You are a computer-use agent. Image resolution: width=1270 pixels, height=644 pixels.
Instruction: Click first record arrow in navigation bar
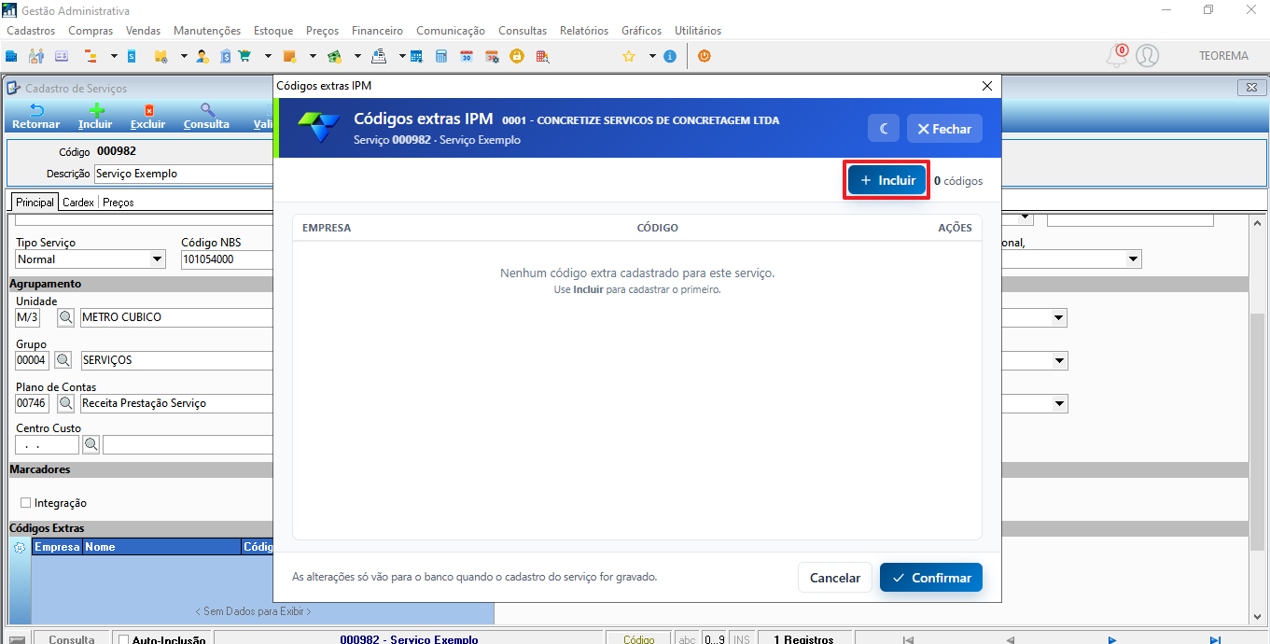(908, 639)
